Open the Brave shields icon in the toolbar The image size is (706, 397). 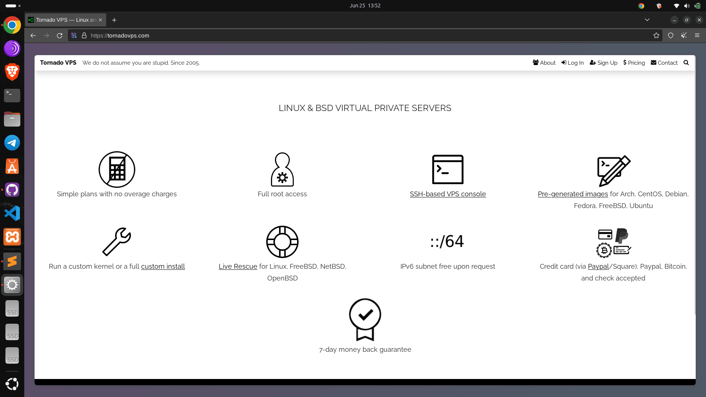pyautogui.click(x=671, y=35)
